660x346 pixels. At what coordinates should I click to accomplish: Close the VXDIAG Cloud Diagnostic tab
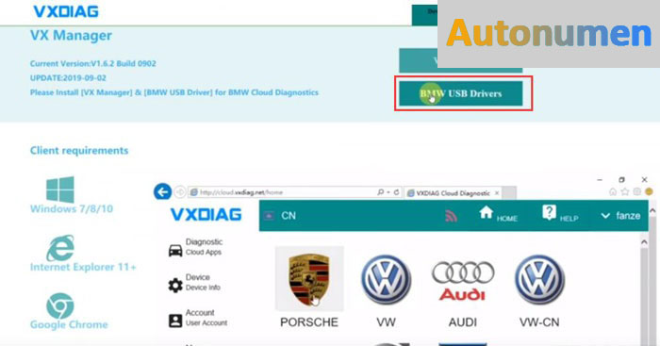coord(497,192)
